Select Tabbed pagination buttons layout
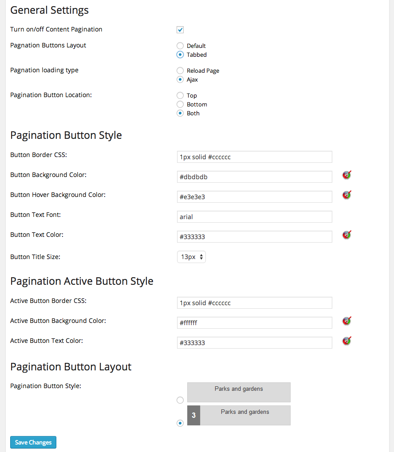This screenshot has width=394, height=452. coord(180,55)
